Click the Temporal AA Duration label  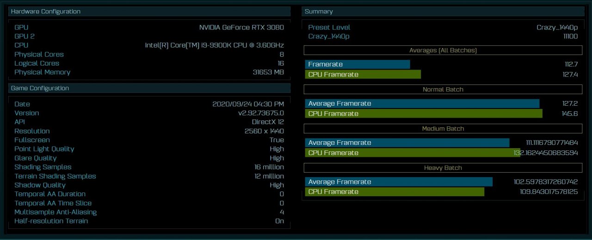50,194
